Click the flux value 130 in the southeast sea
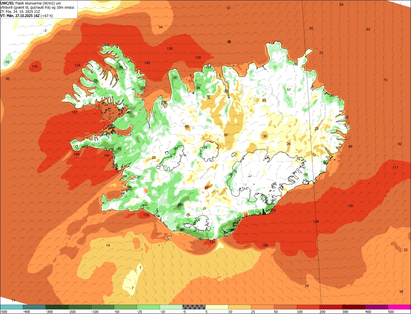The image size is (411, 314). pos(350,206)
